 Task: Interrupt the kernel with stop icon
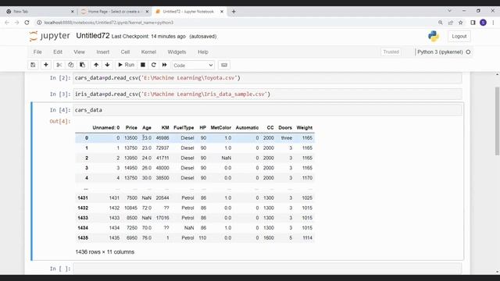(143, 65)
